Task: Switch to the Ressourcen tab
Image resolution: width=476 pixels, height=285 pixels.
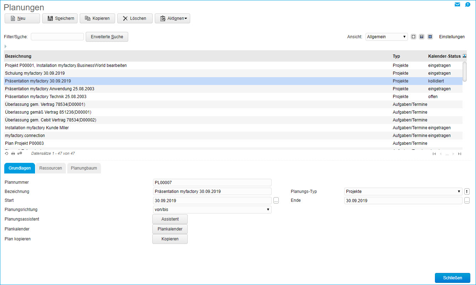Action: tap(51, 168)
